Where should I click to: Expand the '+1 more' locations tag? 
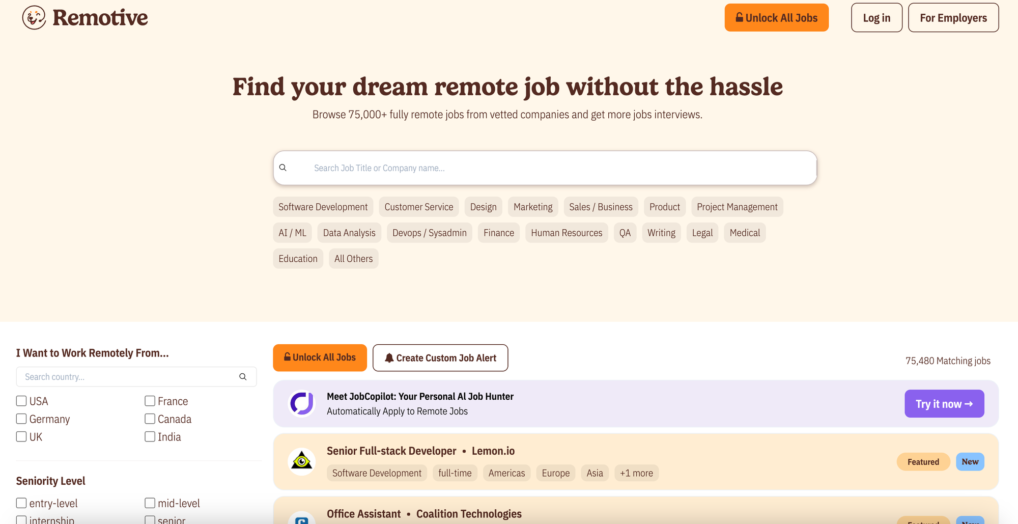pos(636,473)
